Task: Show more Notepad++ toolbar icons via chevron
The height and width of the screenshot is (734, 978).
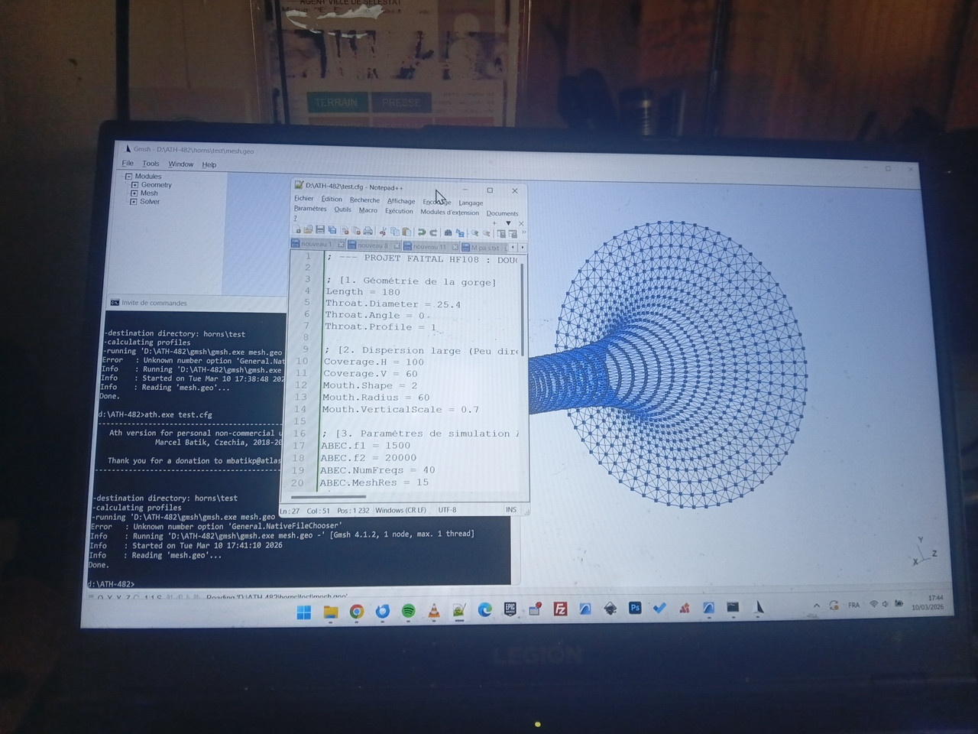Action: pyautogui.click(x=523, y=233)
